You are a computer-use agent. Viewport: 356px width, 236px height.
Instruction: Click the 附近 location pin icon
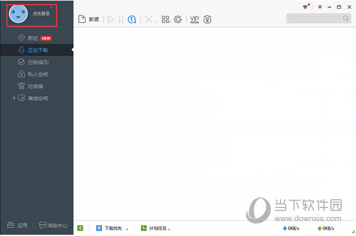tap(21, 37)
